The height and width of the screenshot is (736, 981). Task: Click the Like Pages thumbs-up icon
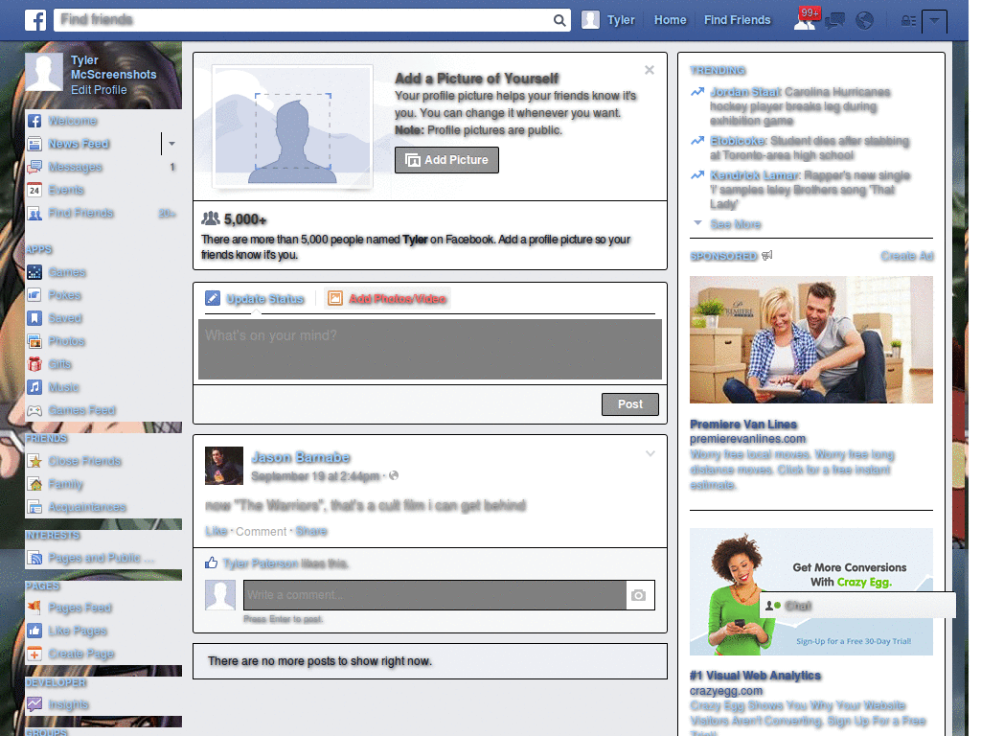34,631
